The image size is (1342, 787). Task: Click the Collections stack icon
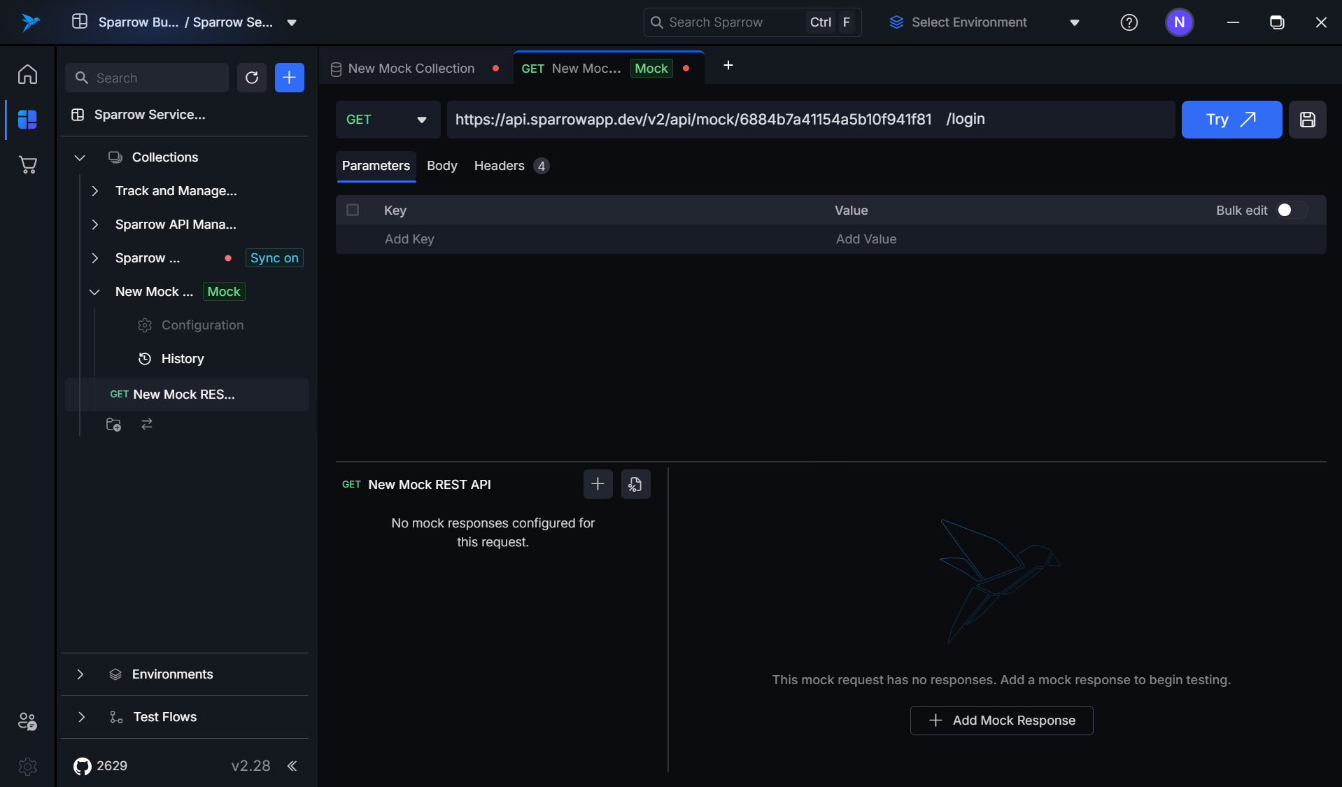(115, 157)
